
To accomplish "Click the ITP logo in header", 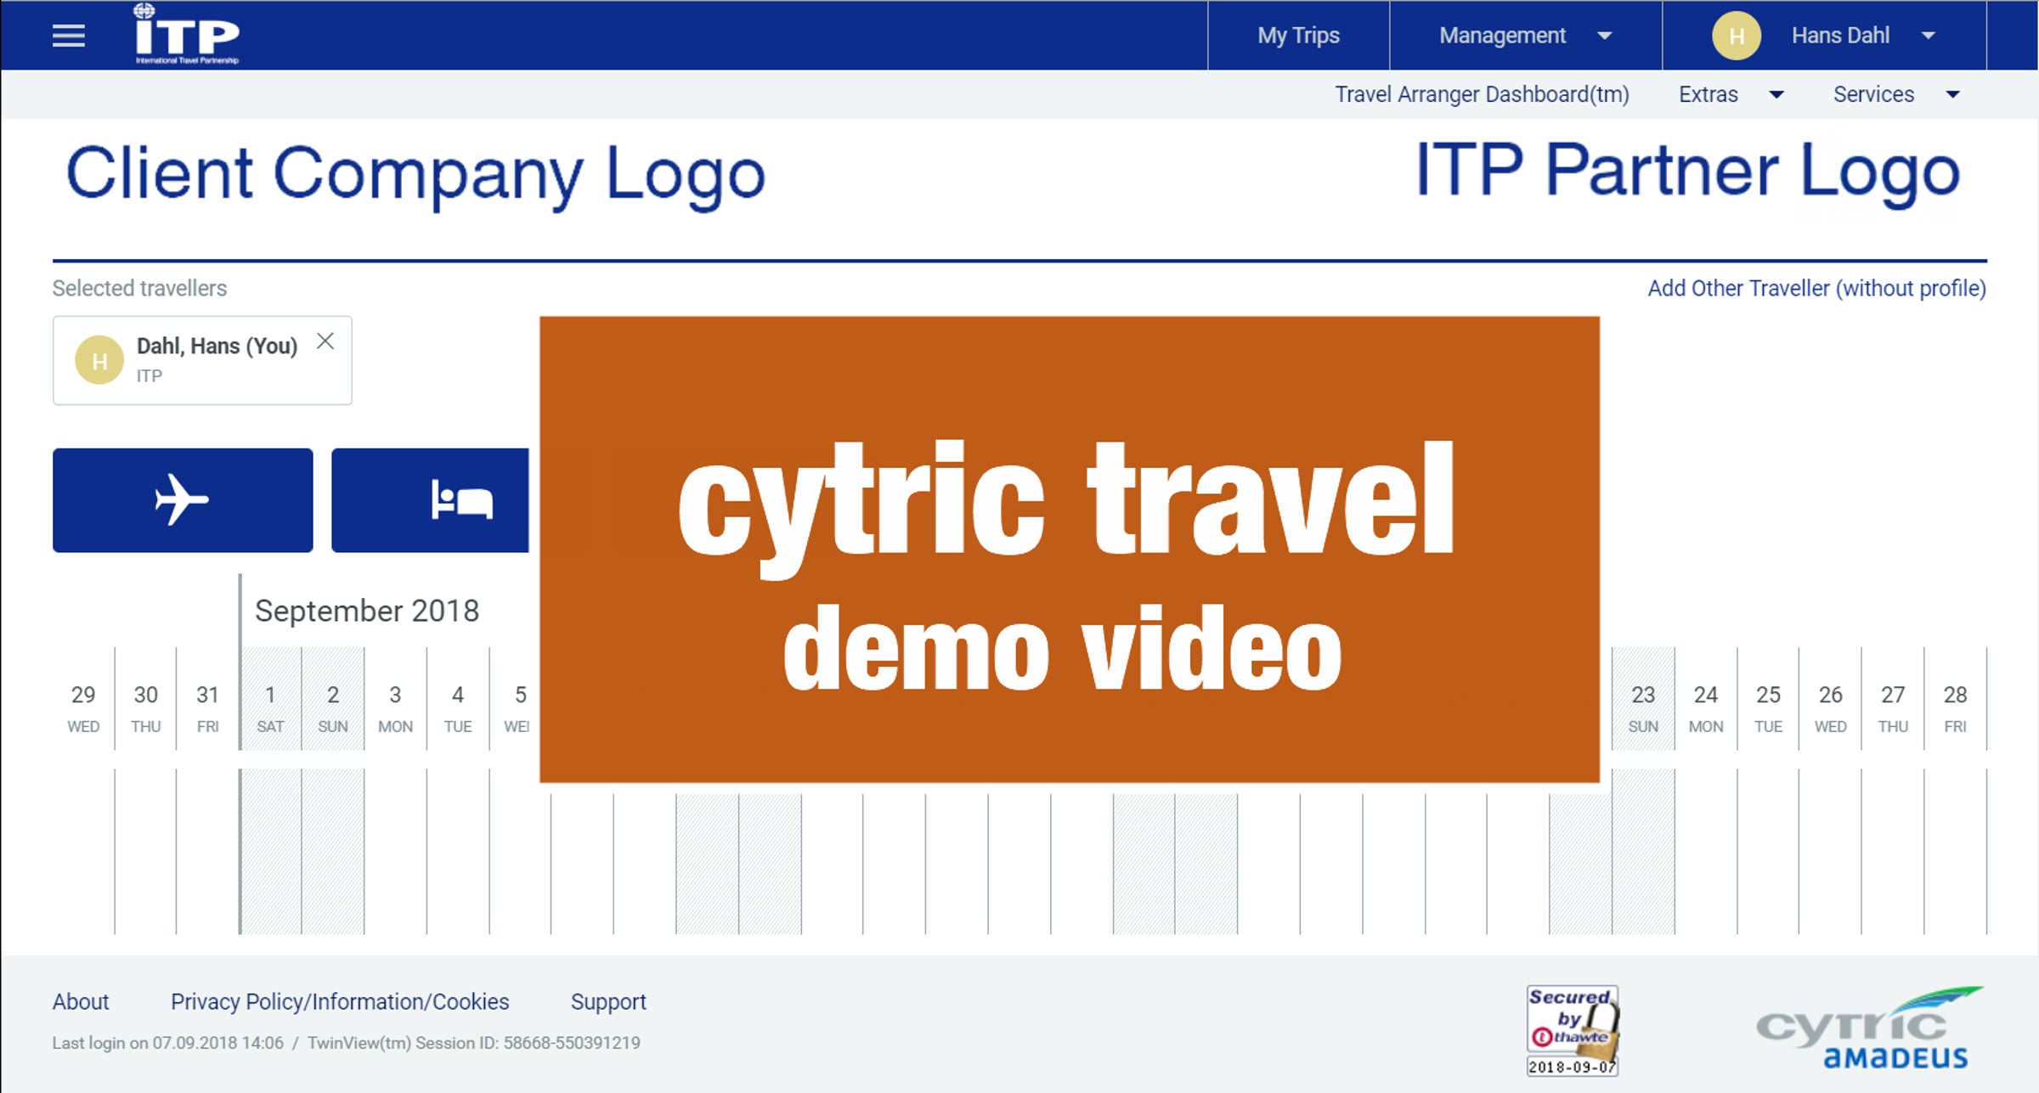I will 187,34.
